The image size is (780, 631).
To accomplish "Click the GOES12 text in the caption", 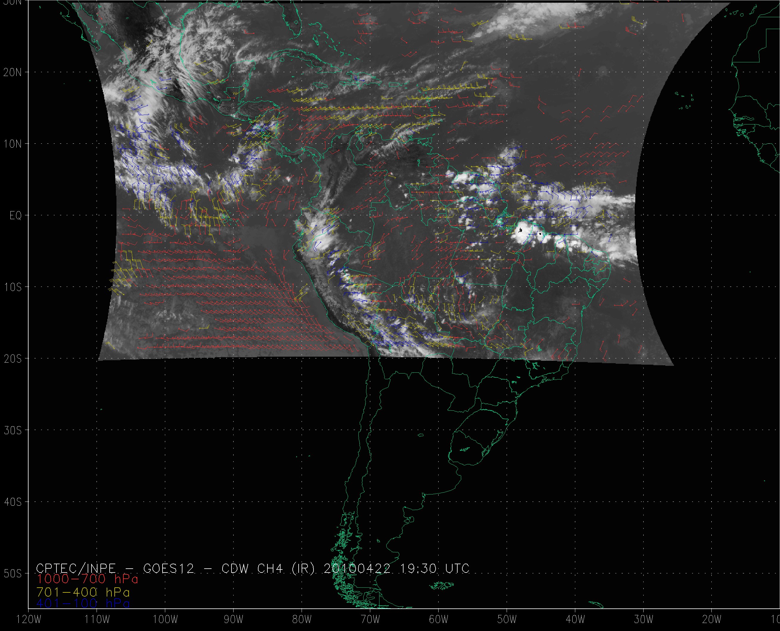I will pyautogui.click(x=169, y=568).
